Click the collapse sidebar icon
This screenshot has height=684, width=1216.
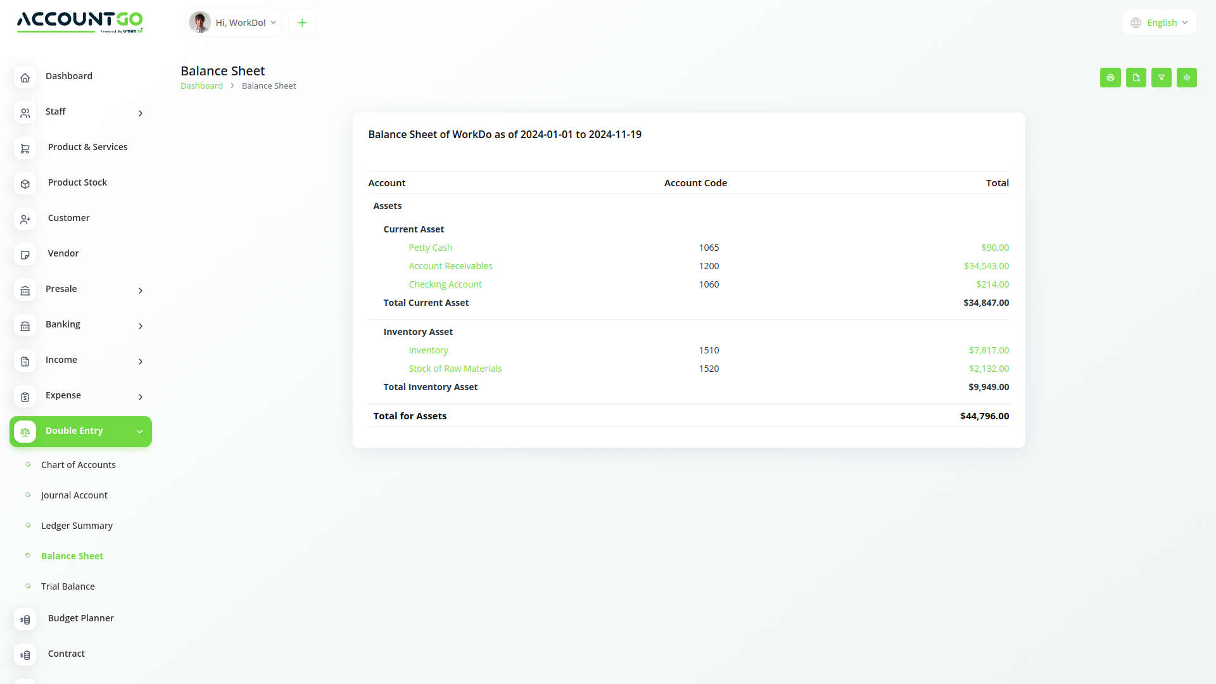1187,77
